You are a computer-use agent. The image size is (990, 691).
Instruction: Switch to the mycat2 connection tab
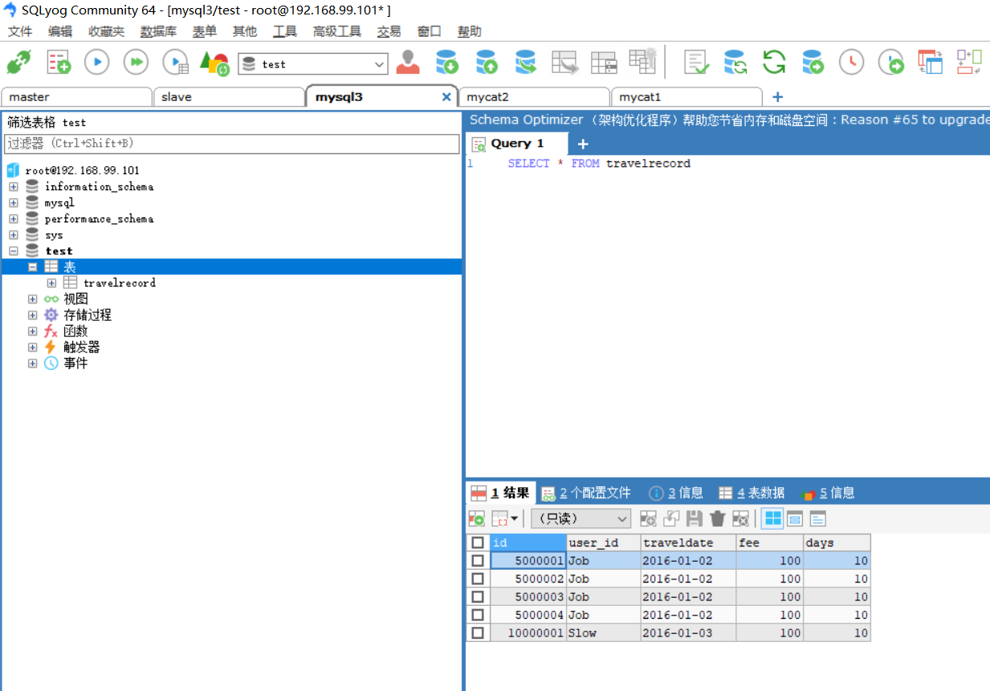coord(534,96)
